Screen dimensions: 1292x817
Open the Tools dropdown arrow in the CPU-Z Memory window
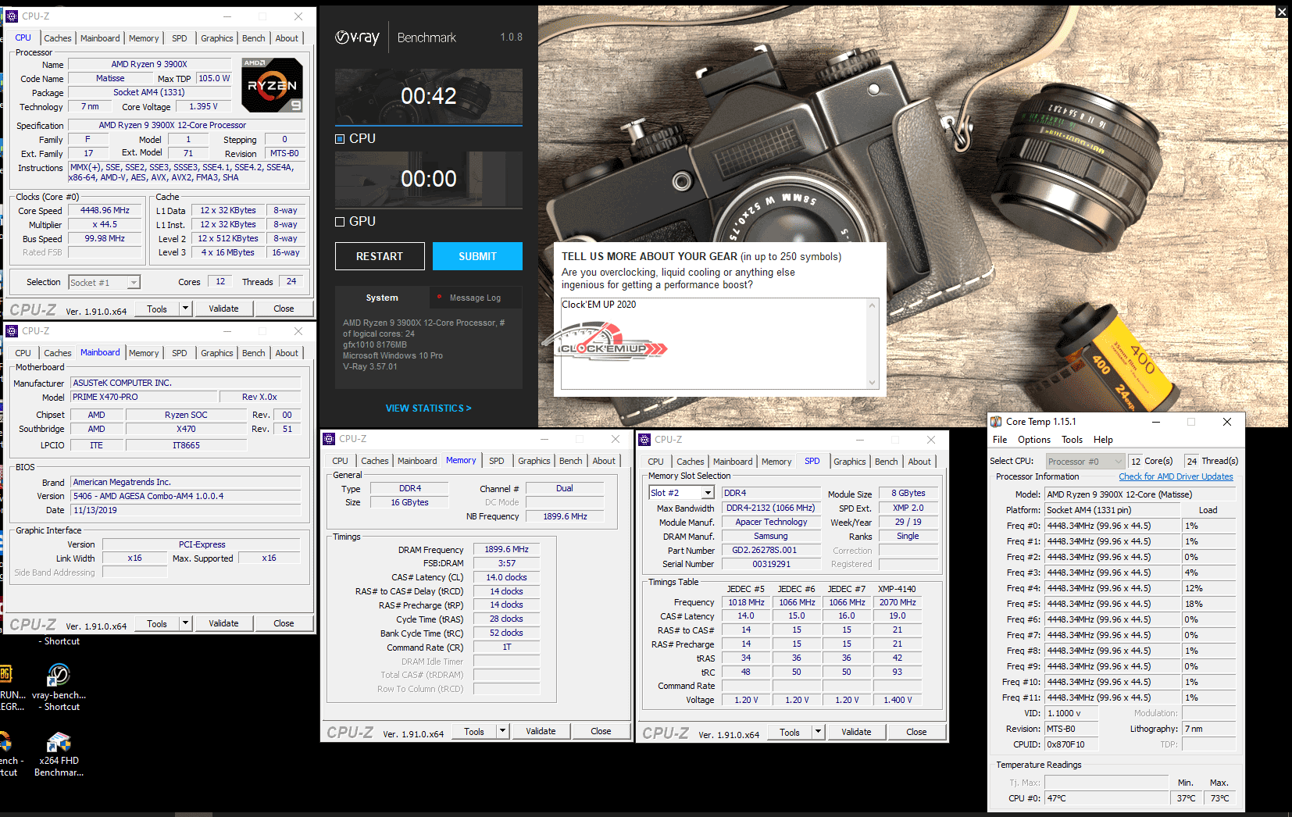point(502,732)
